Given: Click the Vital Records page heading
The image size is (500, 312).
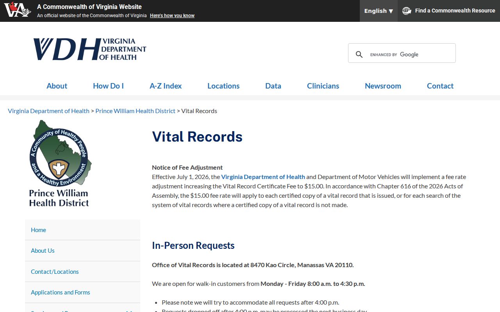Looking at the screenshot, I should point(197,136).
